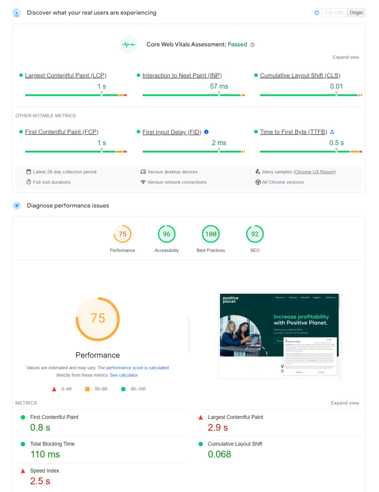Open Interaction to Next Paint (INP) link
This screenshot has width=379, height=492.
[182, 76]
